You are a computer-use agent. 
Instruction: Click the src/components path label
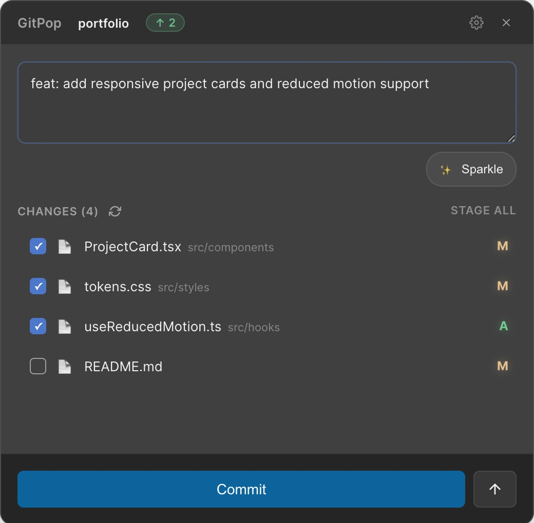click(x=231, y=248)
